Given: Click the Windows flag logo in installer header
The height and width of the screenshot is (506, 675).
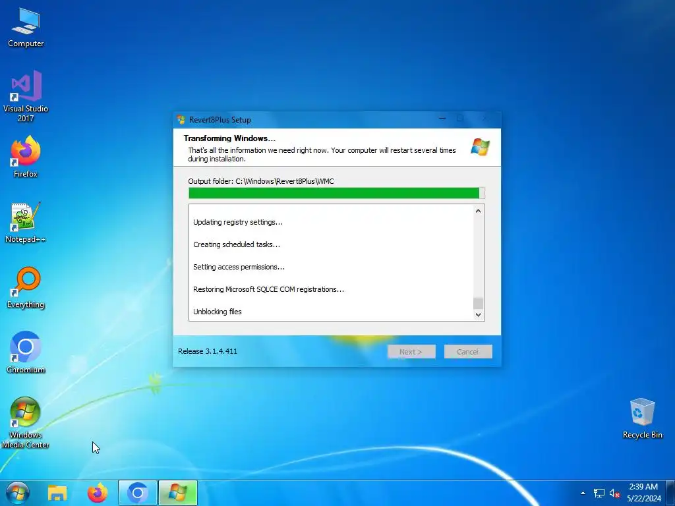Looking at the screenshot, I should click(480, 147).
